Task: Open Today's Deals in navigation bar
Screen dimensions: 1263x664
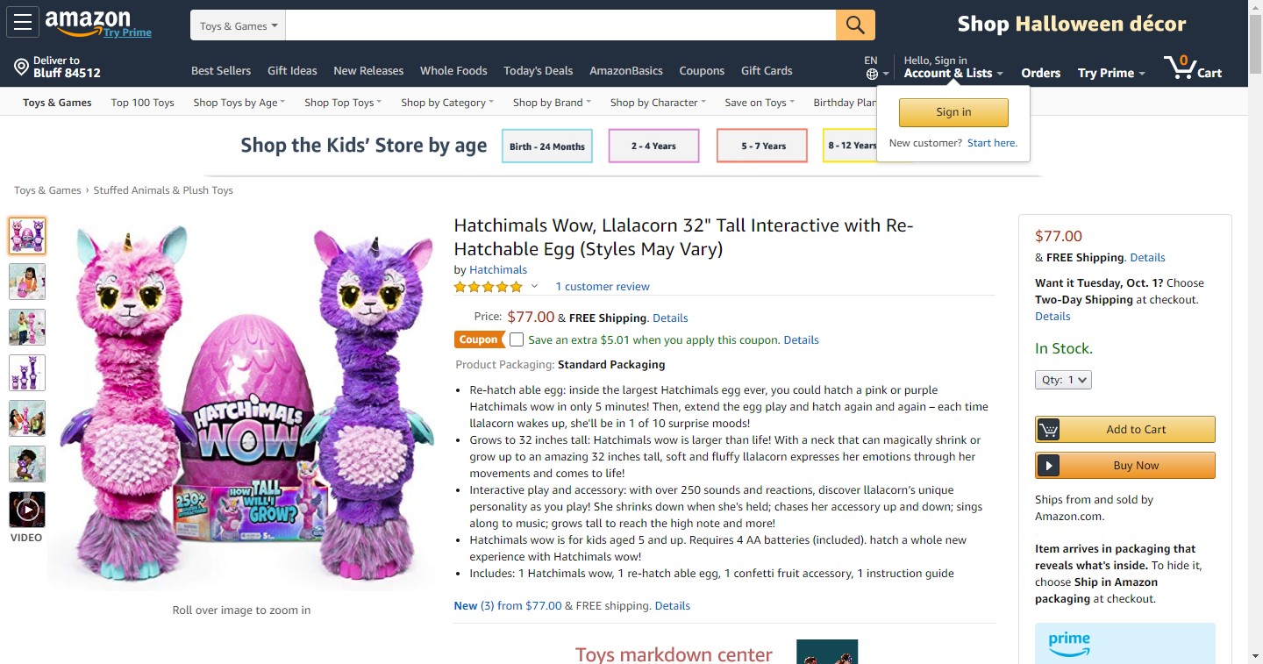Action: point(538,71)
